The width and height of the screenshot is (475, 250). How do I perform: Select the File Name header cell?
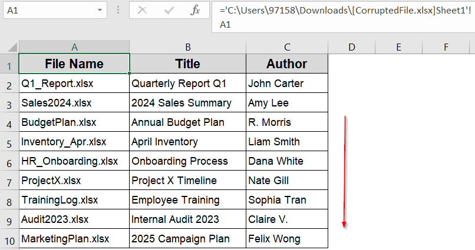74,64
